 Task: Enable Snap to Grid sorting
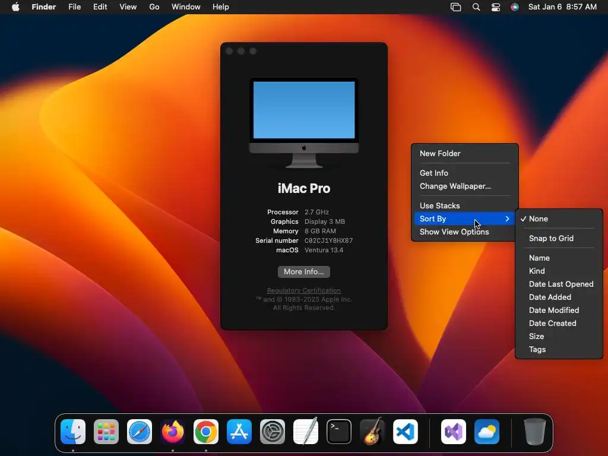click(559, 238)
